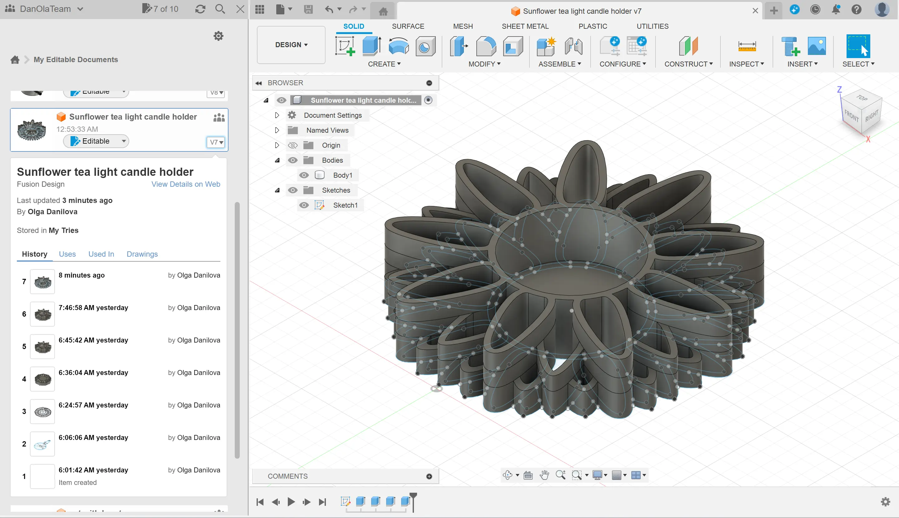Show the hidden Origin folder
Viewport: 899px width, 518px height.
point(292,145)
